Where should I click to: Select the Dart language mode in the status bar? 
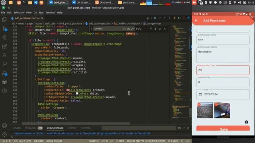click(121, 141)
